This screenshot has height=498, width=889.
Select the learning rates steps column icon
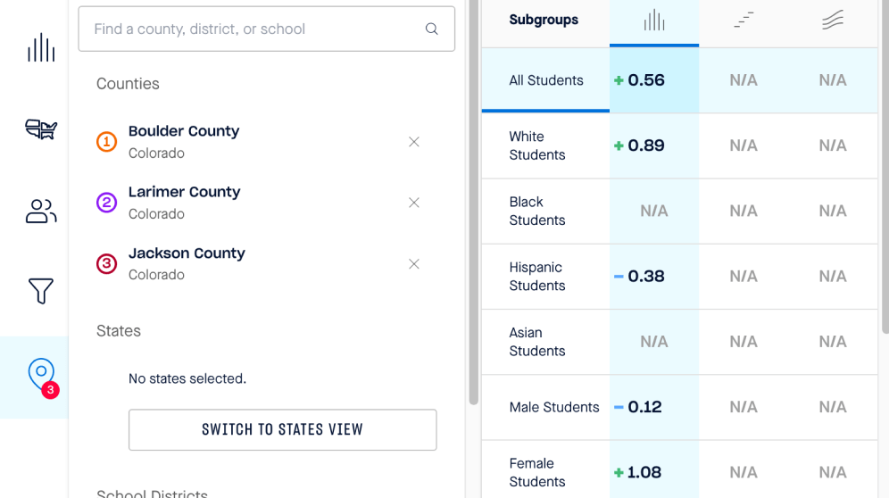tap(744, 21)
